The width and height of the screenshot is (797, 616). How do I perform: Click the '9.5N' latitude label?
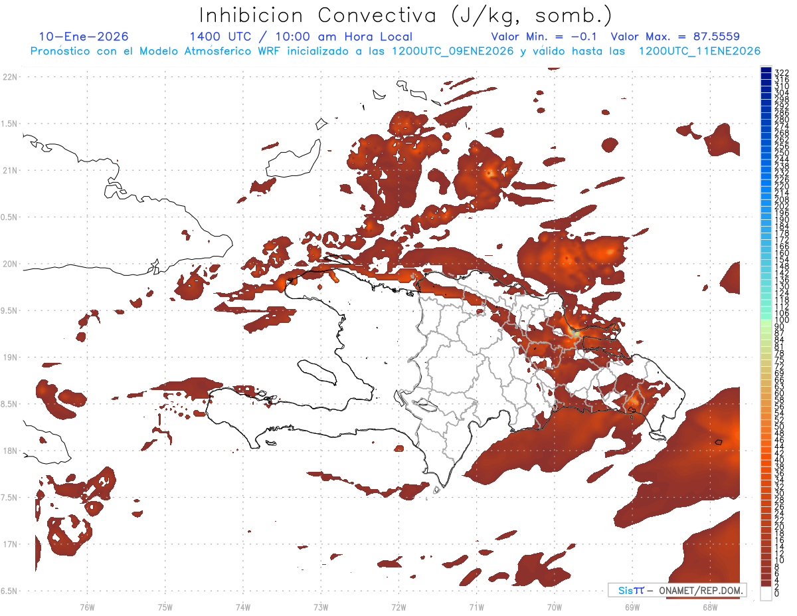pyautogui.click(x=10, y=310)
